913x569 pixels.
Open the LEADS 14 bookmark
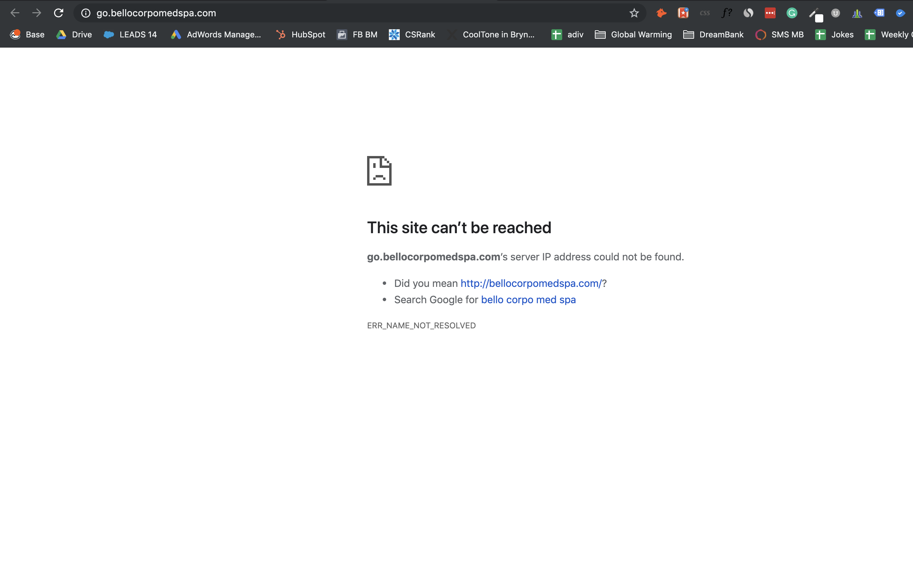130,35
